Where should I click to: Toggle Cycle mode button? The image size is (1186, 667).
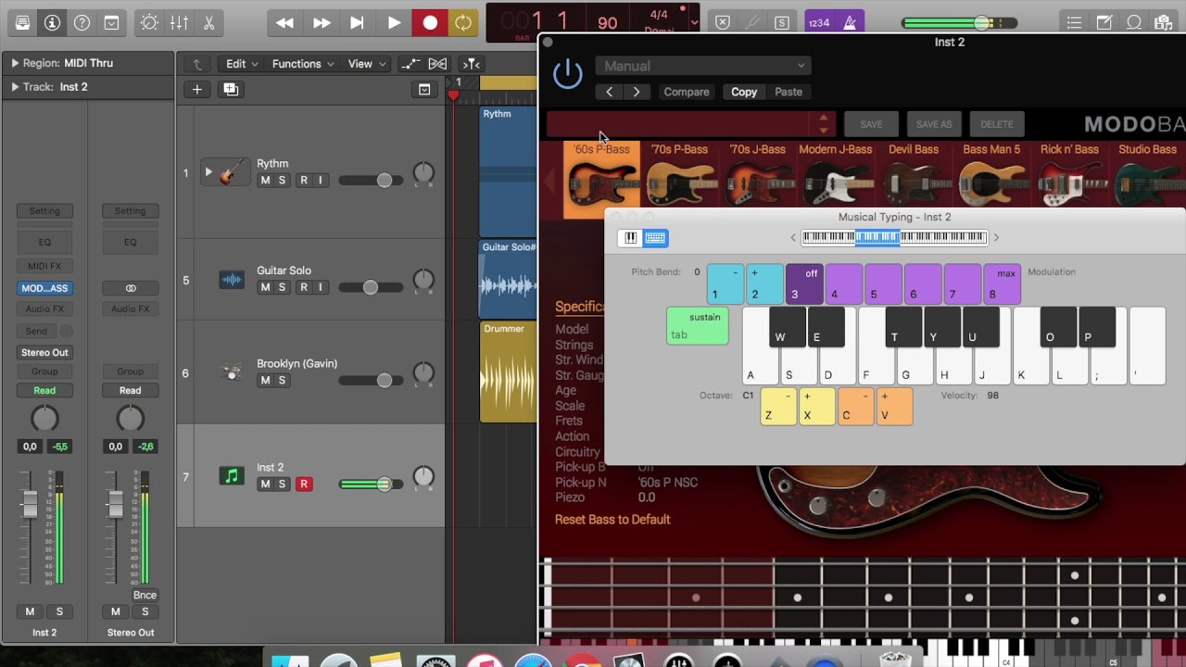(463, 23)
